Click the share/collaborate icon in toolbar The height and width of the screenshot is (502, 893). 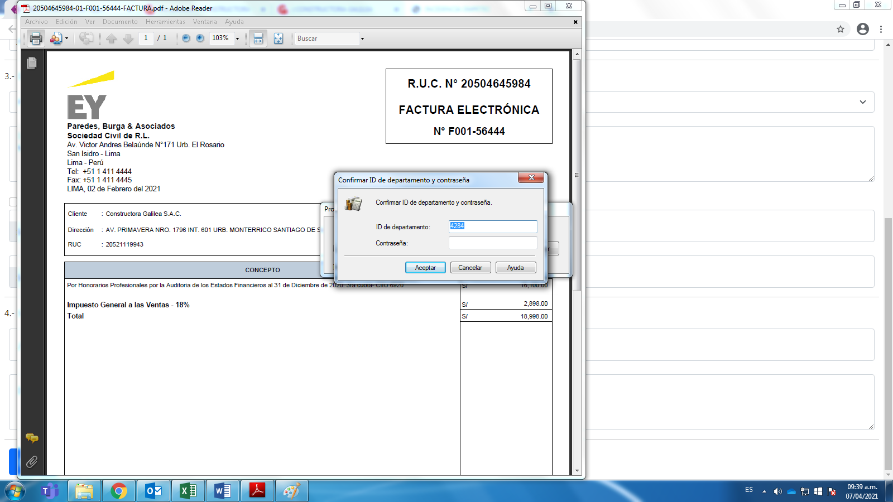(86, 38)
